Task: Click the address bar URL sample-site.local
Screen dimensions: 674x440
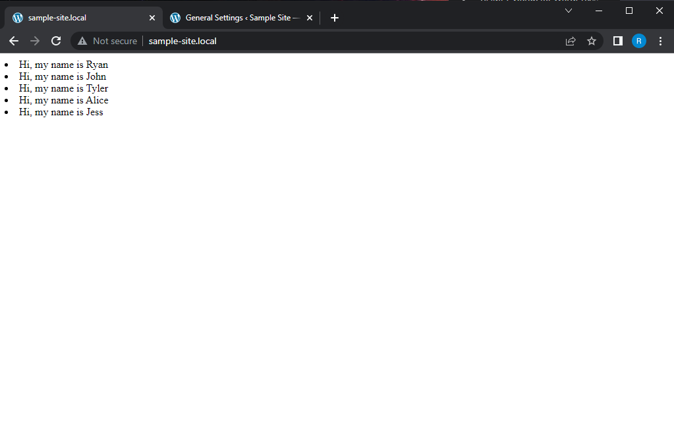Action: click(183, 41)
